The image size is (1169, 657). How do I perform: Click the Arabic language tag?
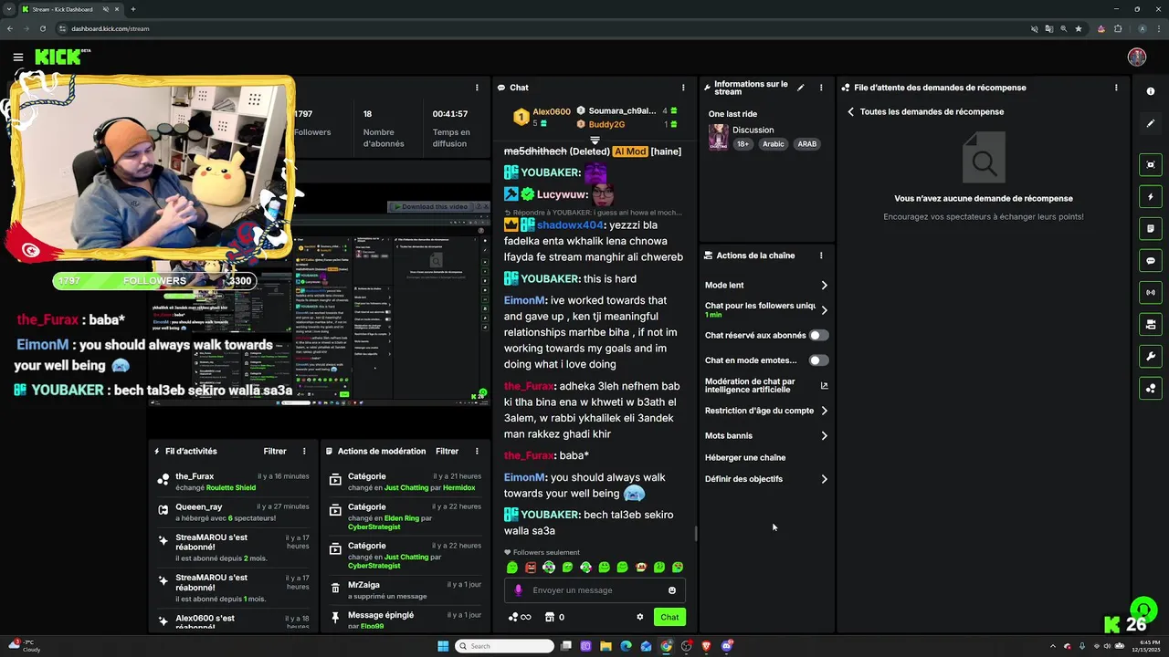click(x=774, y=144)
